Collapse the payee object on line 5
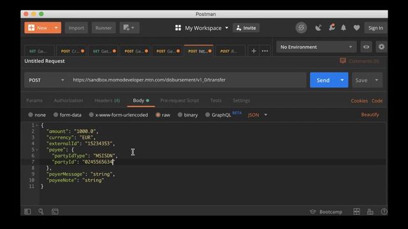This screenshot has height=229, width=408. (x=37, y=150)
